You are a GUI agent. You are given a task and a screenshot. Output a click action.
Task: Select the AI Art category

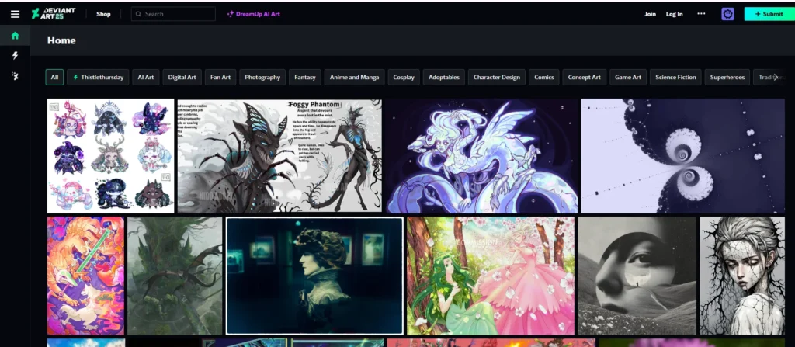(145, 77)
